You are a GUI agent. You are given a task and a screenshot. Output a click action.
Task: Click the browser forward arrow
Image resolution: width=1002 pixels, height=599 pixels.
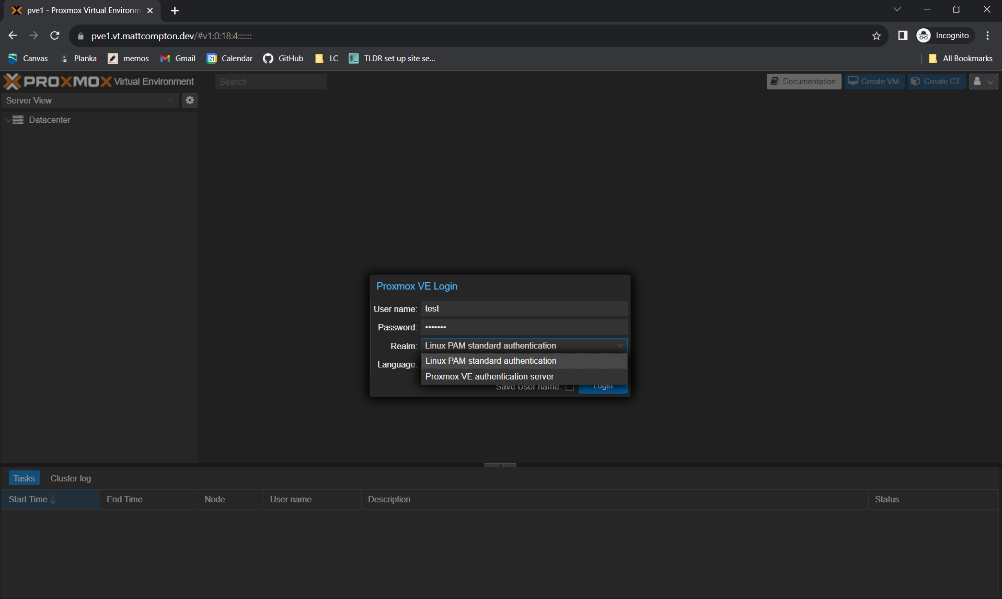(x=34, y=36)
